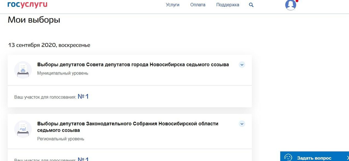Click ballot box icon for Законодательное Собрание election

point(23,129)
